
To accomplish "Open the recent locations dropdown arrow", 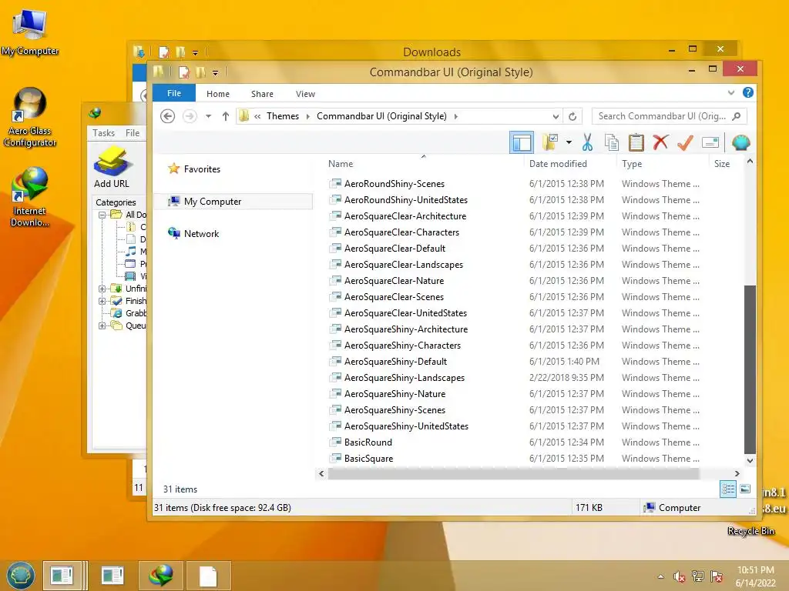I will (x=208, y=116).
